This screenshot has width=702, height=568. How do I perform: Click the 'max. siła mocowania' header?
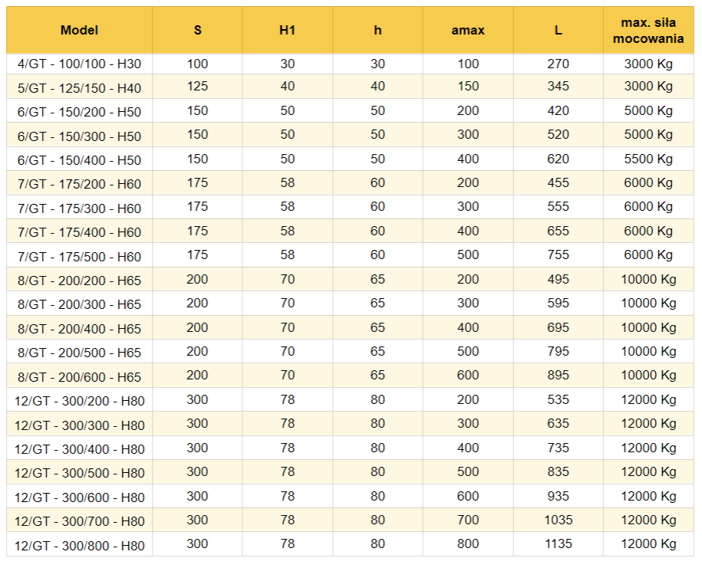click(648, 31)
